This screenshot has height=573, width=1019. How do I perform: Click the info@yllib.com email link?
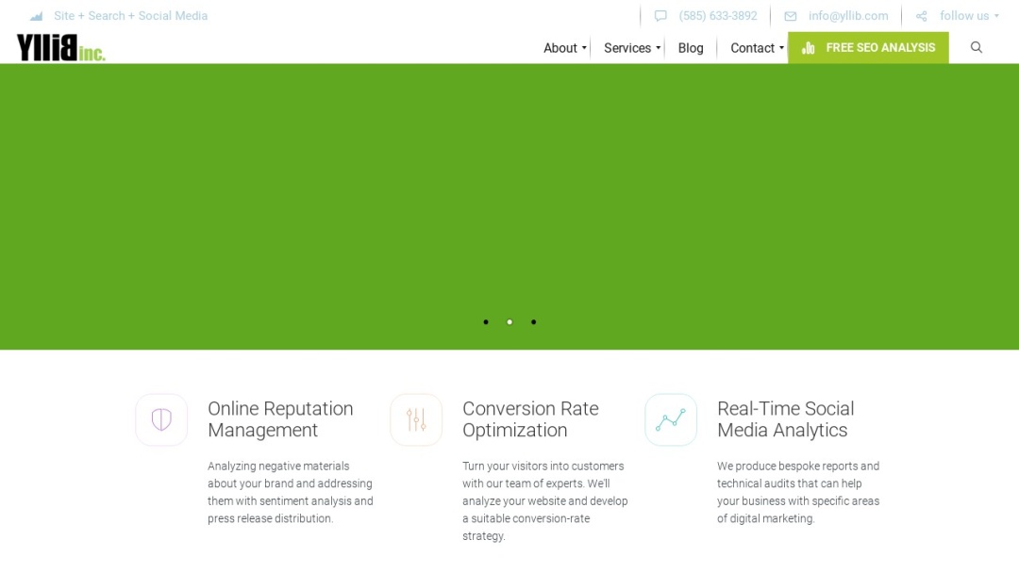[847, 15]
